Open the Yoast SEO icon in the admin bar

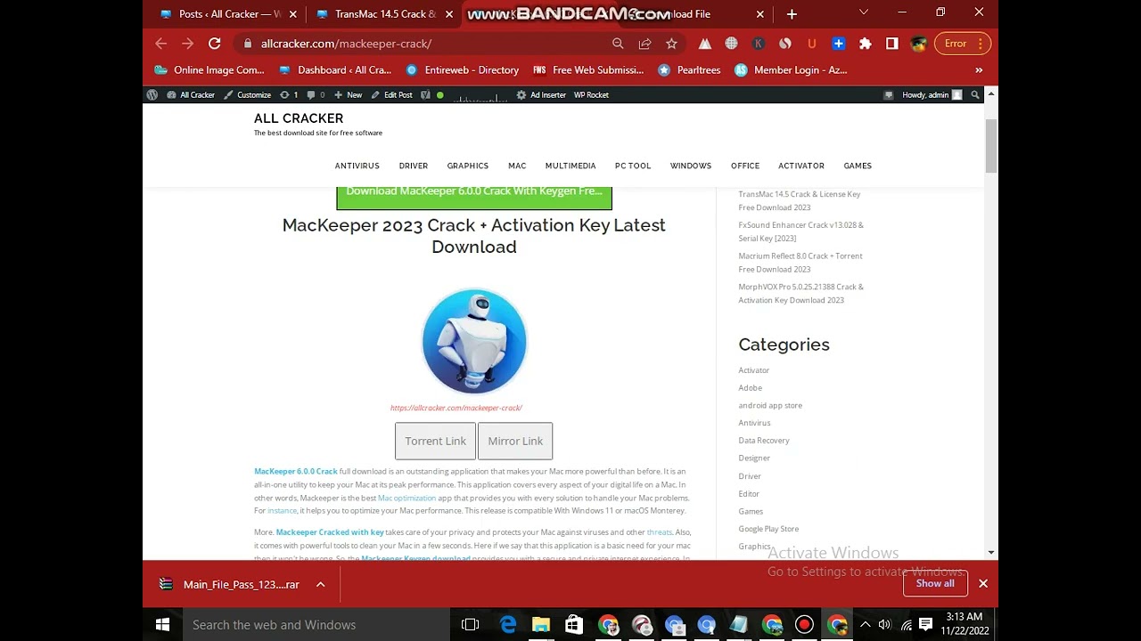425,94
